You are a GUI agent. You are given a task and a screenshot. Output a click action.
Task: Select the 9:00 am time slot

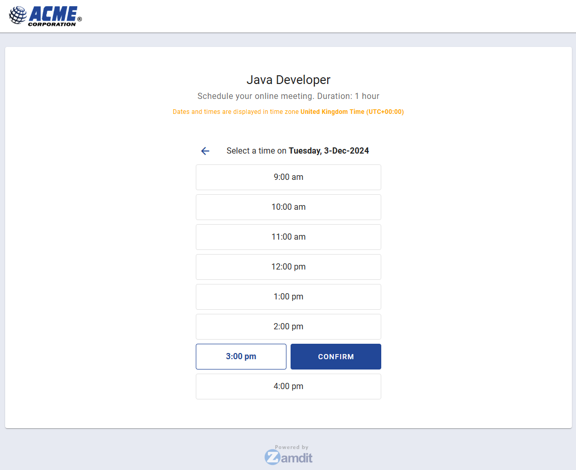[x=288, y=177]
